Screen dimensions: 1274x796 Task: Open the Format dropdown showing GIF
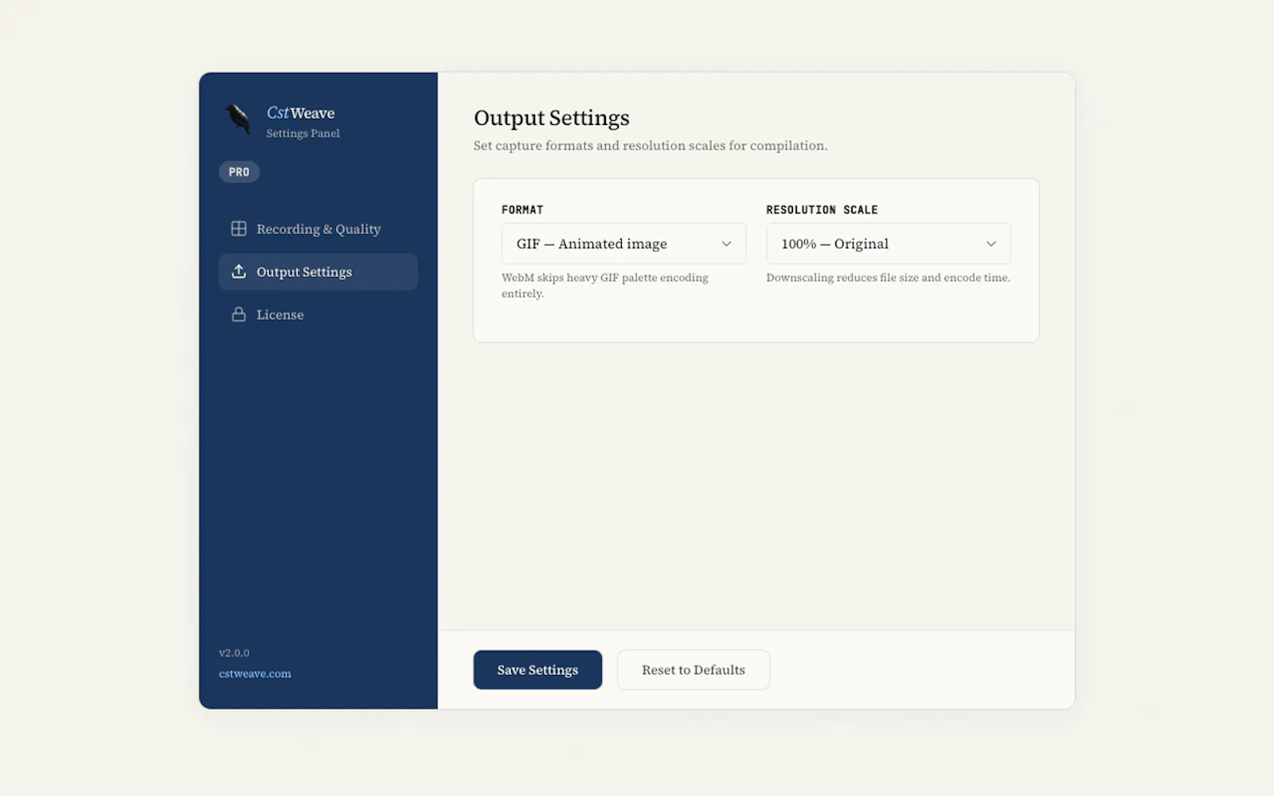623,244
